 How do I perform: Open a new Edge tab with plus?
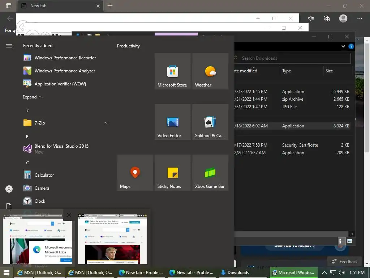[x=110, y=6]
